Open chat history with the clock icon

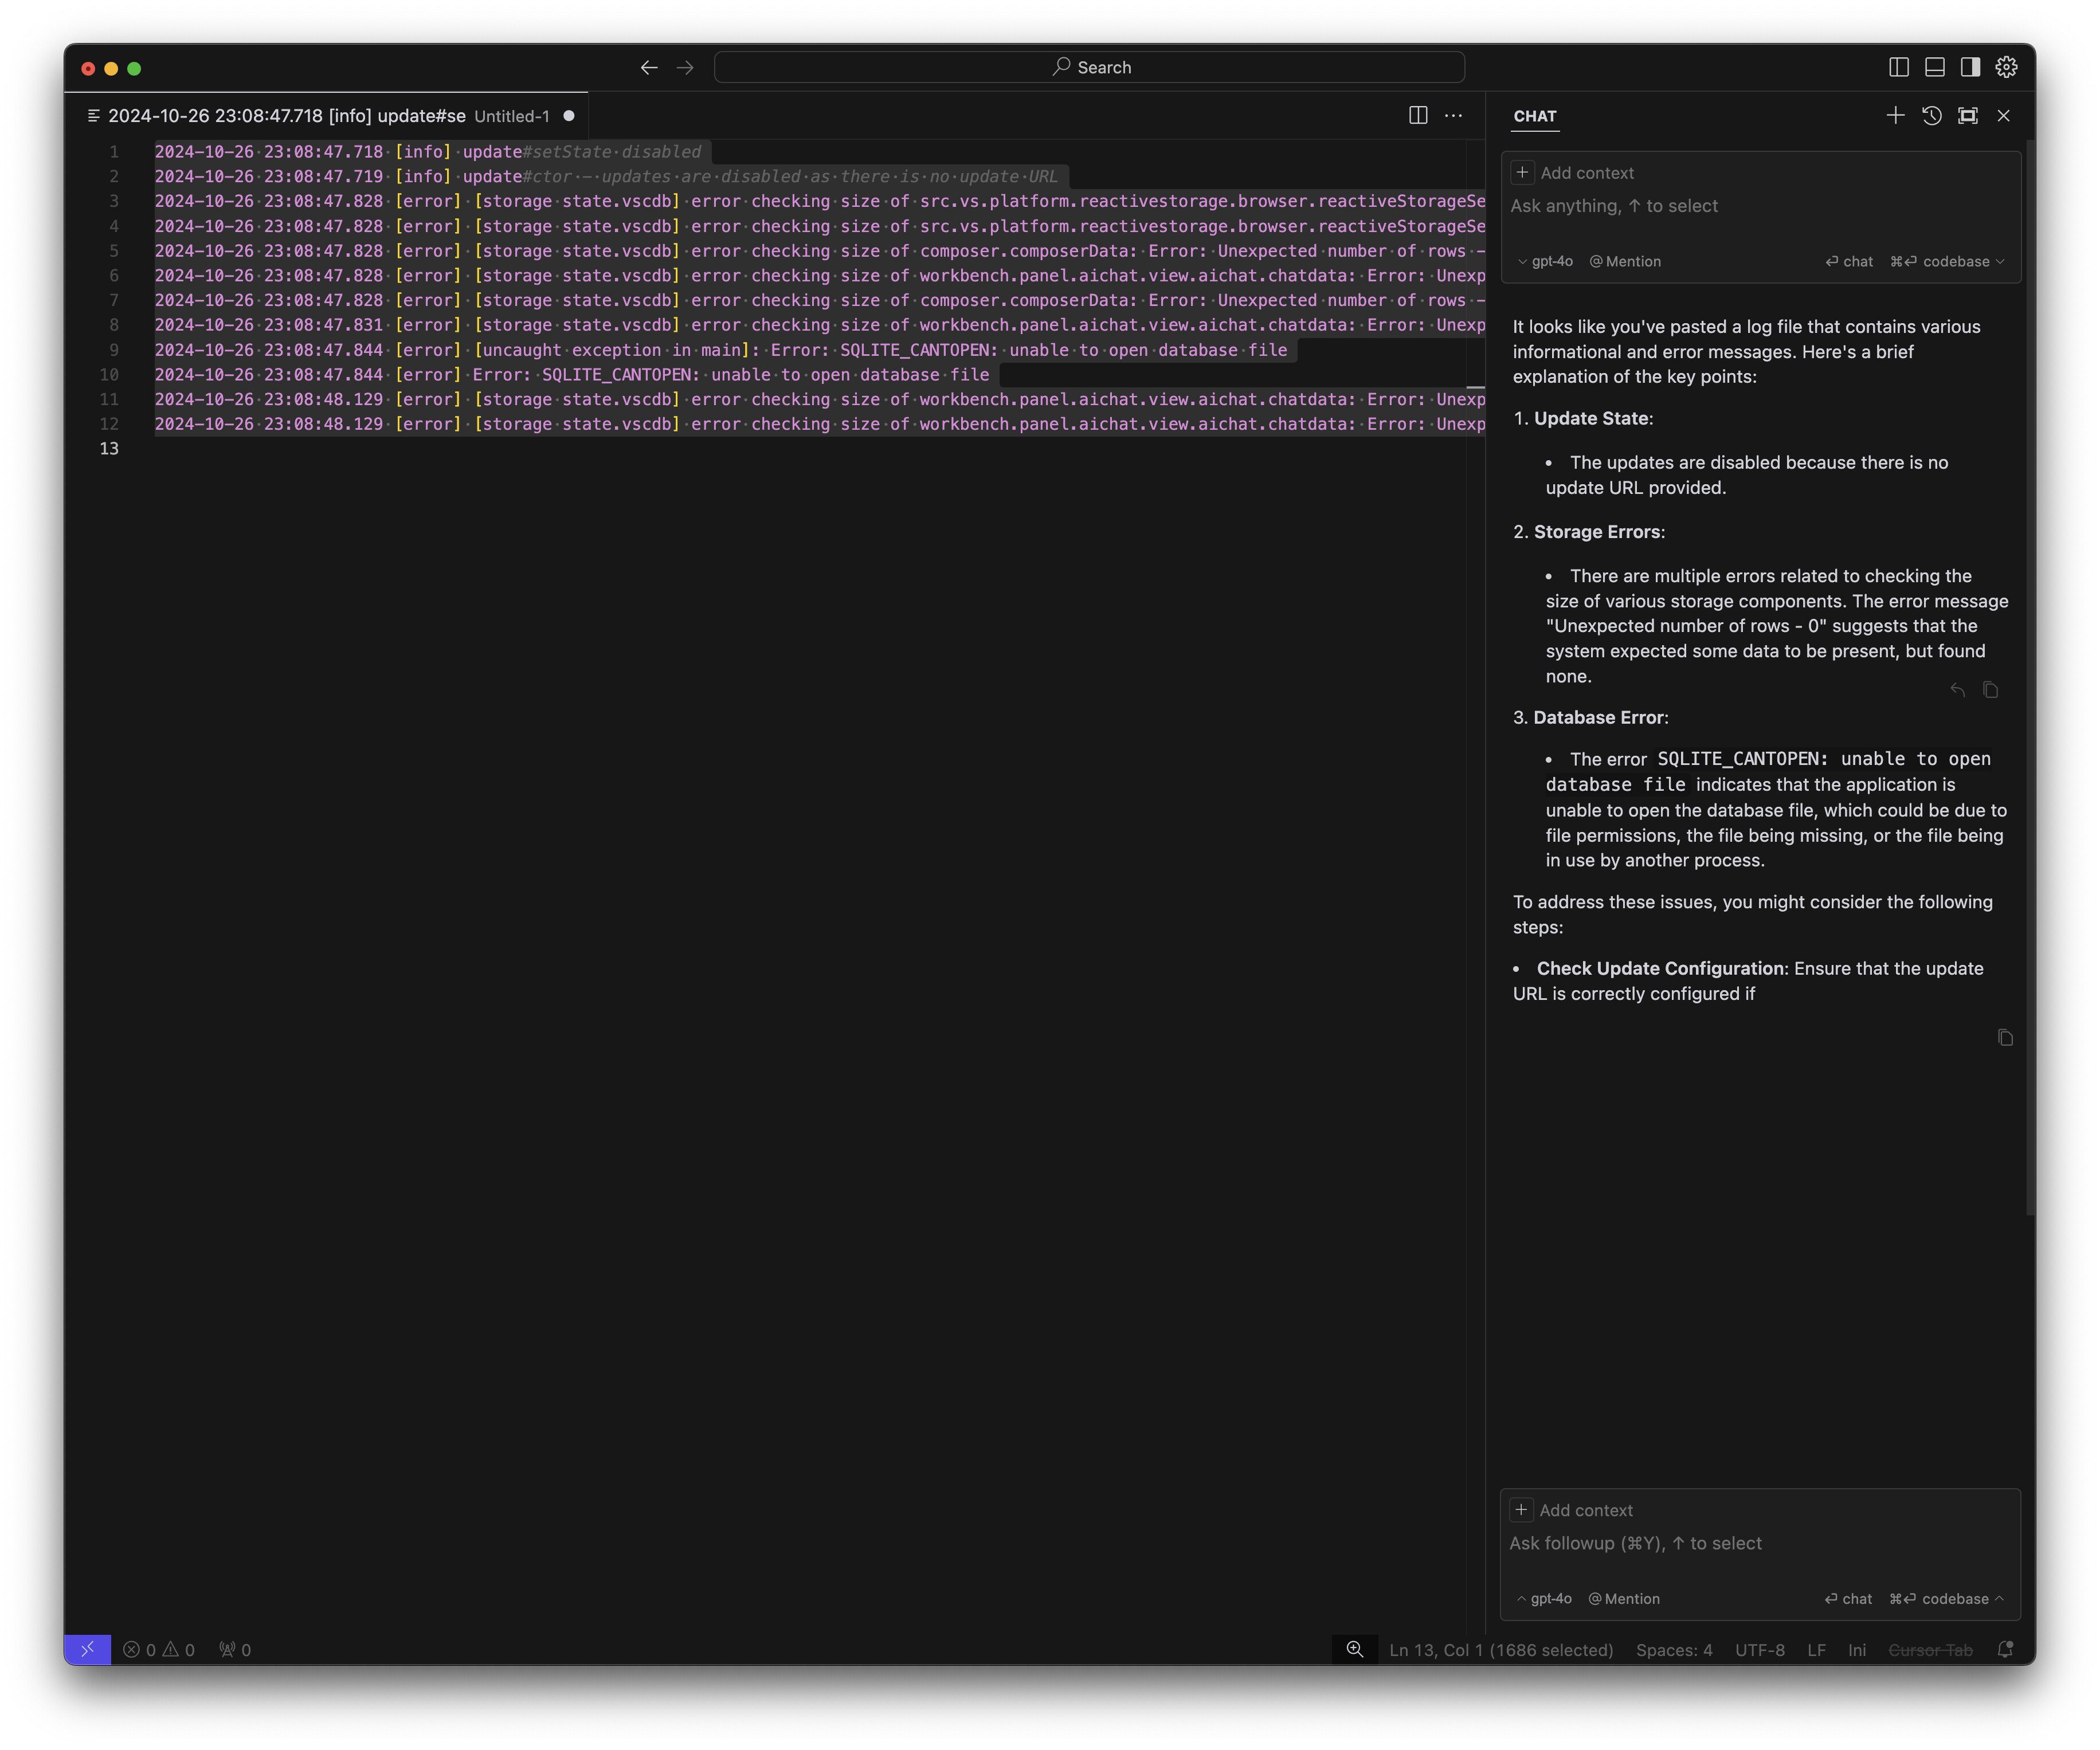(1931, 116)
